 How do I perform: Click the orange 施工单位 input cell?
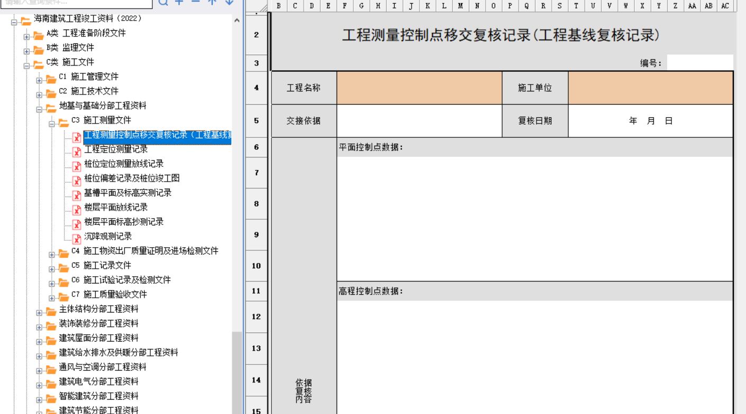(x=651, y=88)
